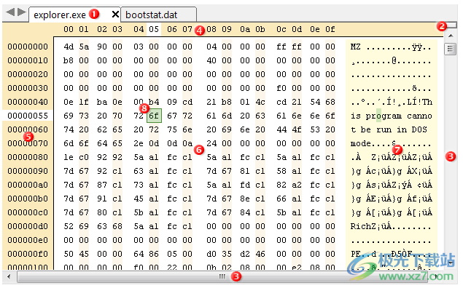Click row offset 000000f0
Screen dimensions: 463x288
tap(28, 254)
